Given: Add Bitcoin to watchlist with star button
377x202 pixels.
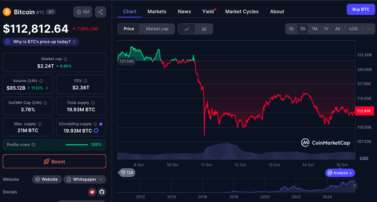Looking at the screenshot, I should (83, 12).
